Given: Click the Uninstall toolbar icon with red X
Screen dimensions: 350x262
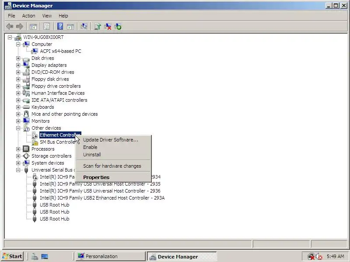Looking at the screenshot, I should (108, 27).
